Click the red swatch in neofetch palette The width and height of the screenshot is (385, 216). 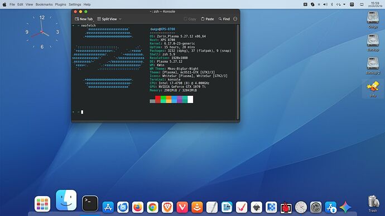[158, 99]
